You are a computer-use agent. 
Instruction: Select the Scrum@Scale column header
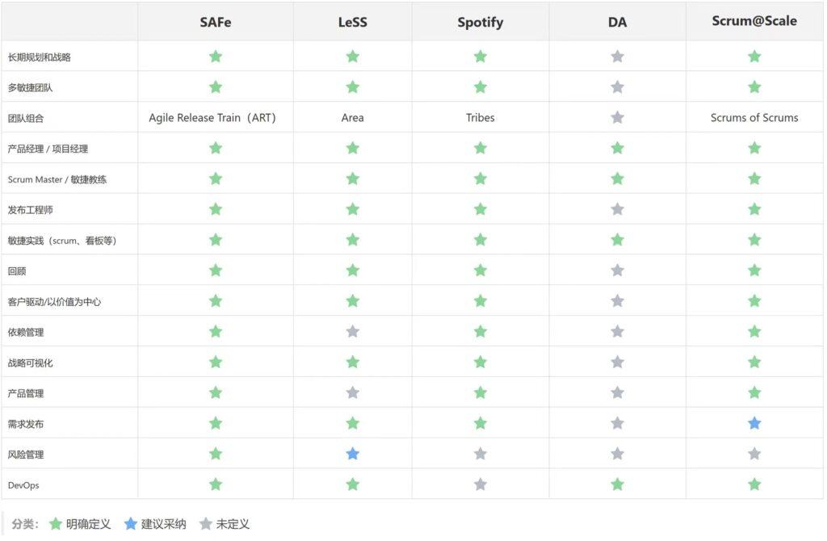pos(754,21)
